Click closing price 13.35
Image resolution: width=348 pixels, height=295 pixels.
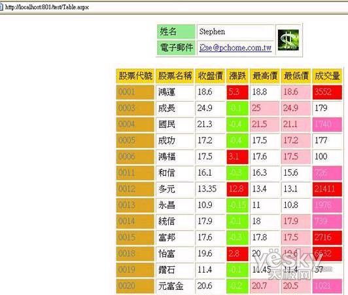[207, 189]
